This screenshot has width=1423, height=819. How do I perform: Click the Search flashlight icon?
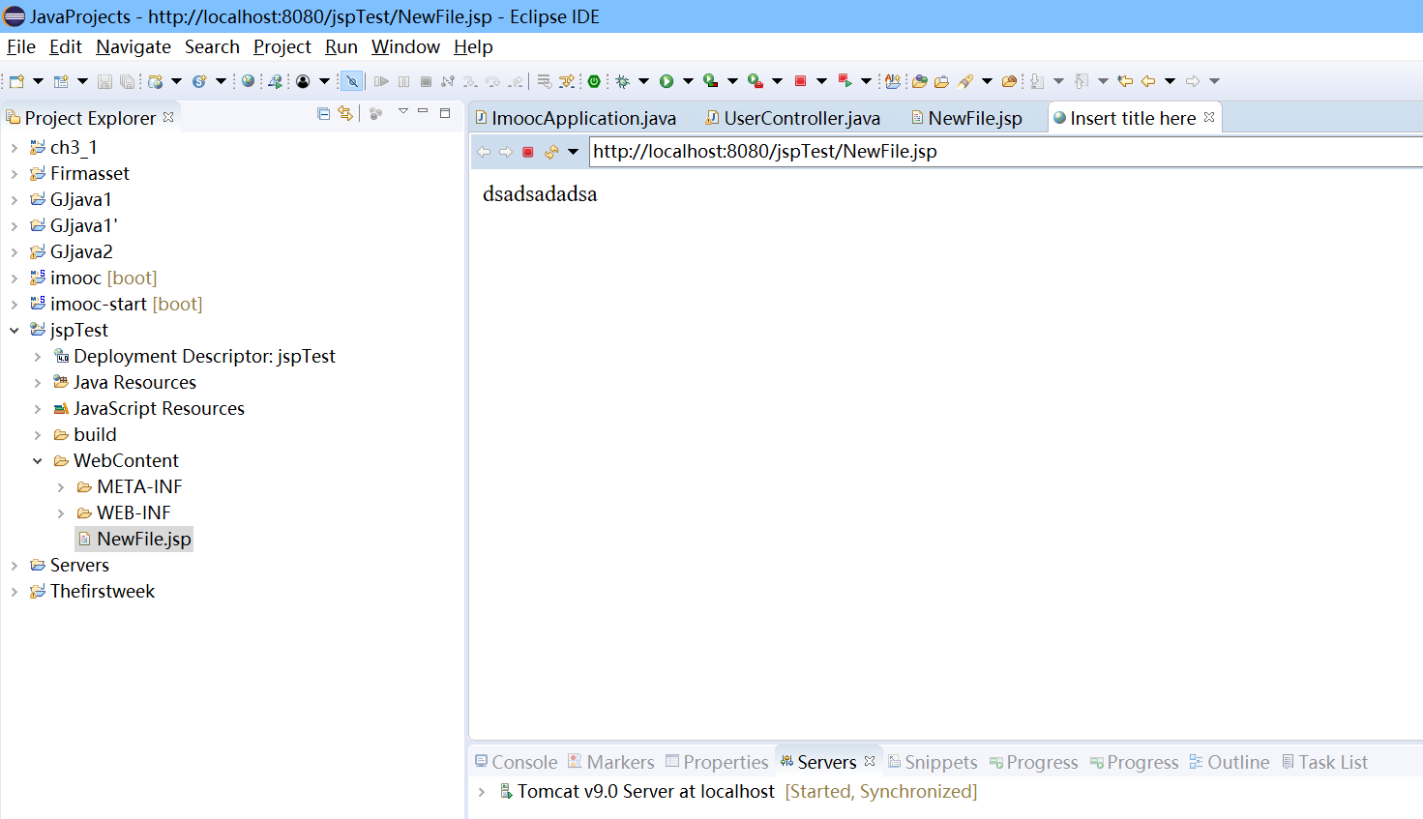(x=964, y=81)
